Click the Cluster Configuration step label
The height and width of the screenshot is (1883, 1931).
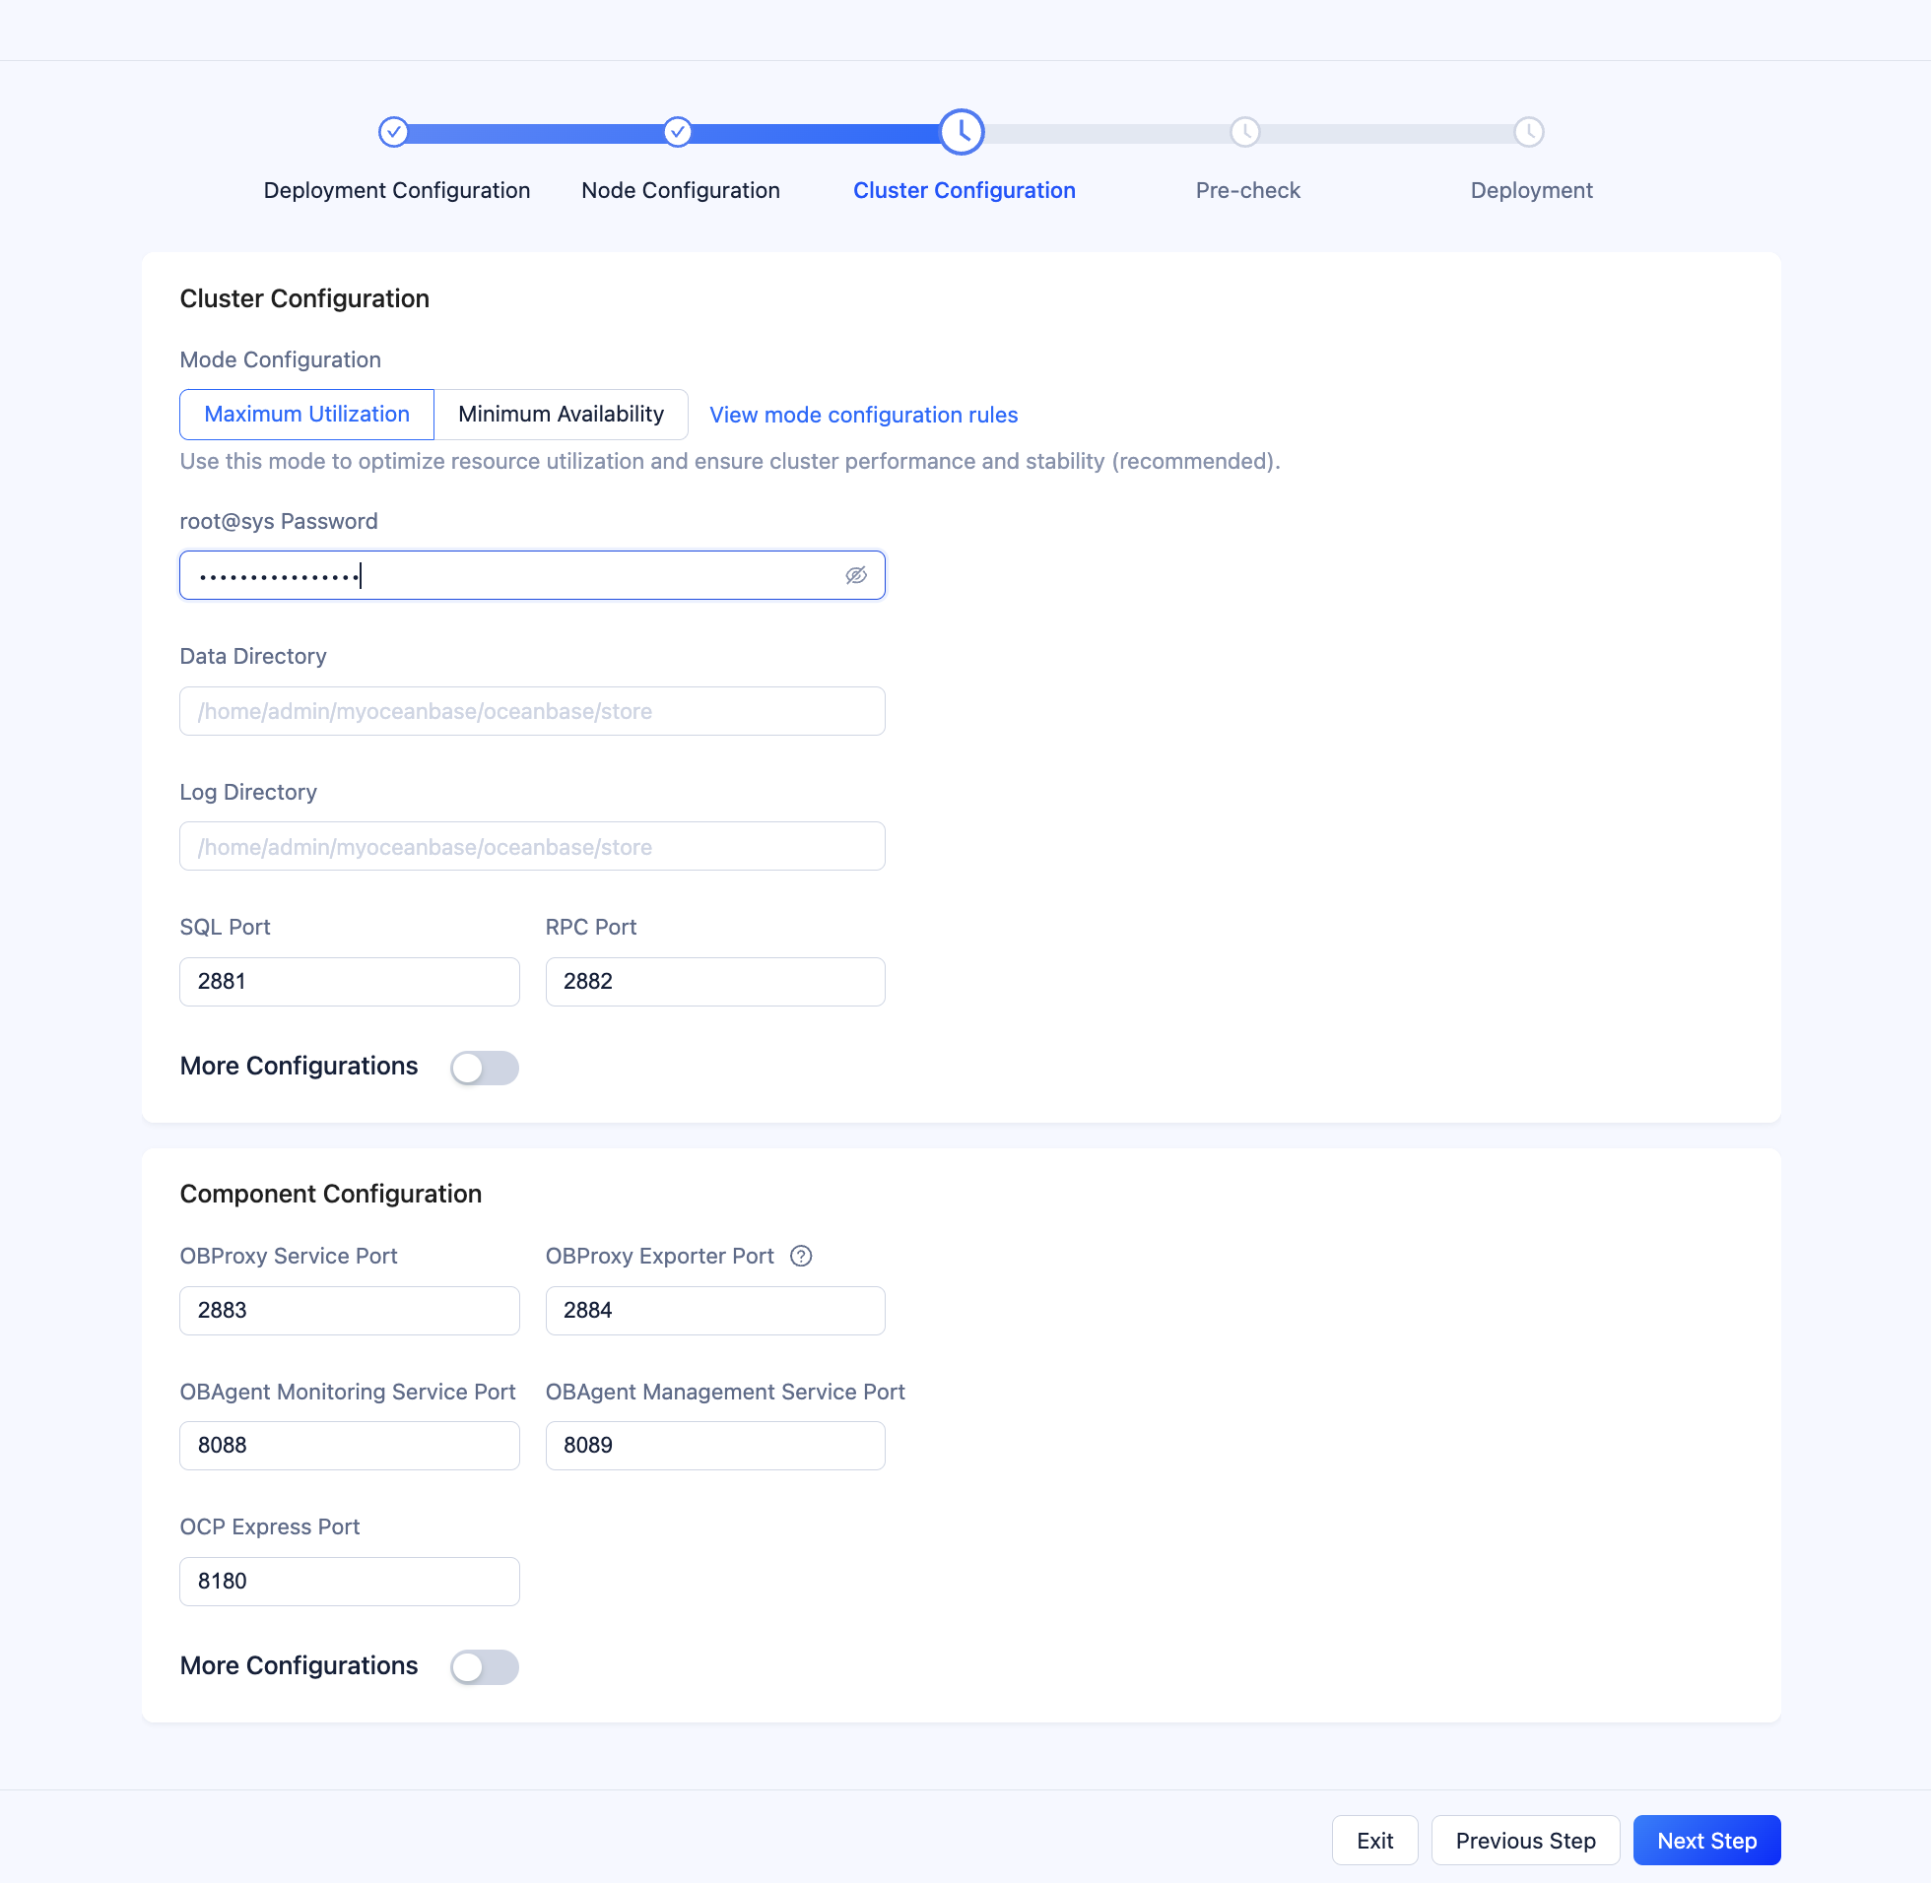pos(965,190)
